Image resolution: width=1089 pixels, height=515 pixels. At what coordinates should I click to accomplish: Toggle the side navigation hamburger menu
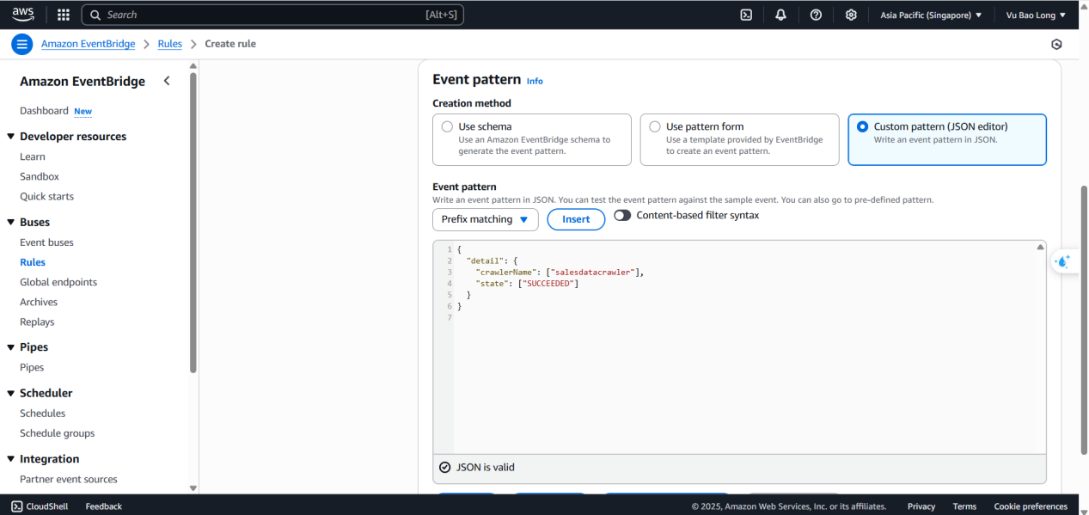point(22,44)
